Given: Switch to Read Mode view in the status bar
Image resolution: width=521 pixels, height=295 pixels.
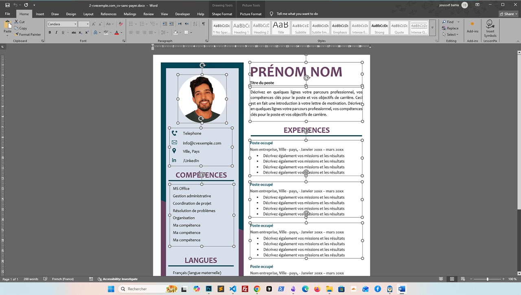Looking at the screenshot, I should pyautogui.click(x=441, y=279).
